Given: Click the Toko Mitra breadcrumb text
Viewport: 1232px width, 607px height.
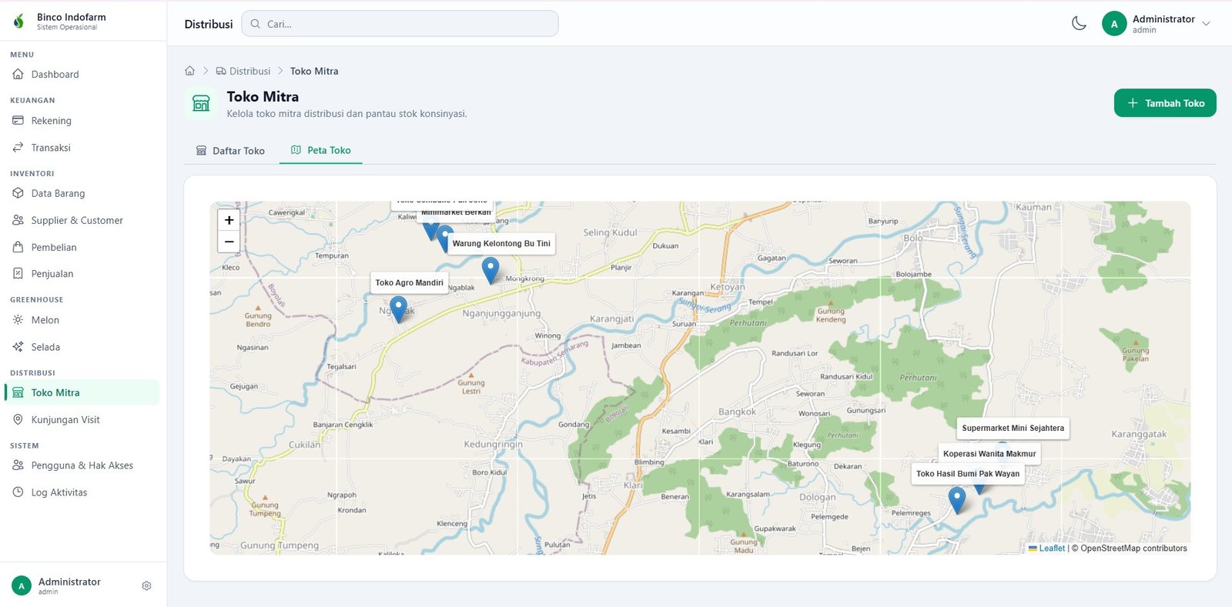Looking at the screenshot, I should coord(314,71).
